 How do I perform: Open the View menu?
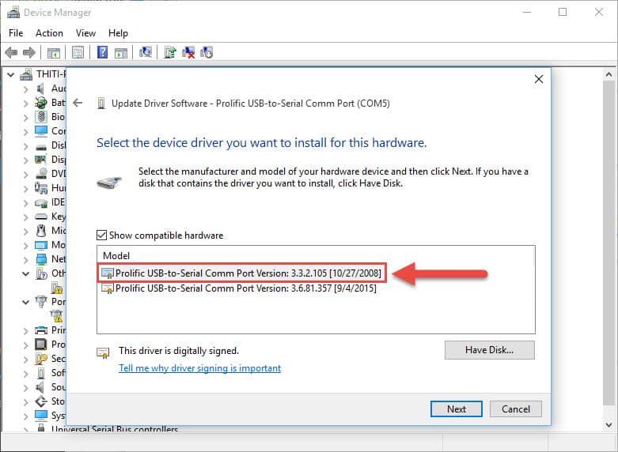(85, 33)
